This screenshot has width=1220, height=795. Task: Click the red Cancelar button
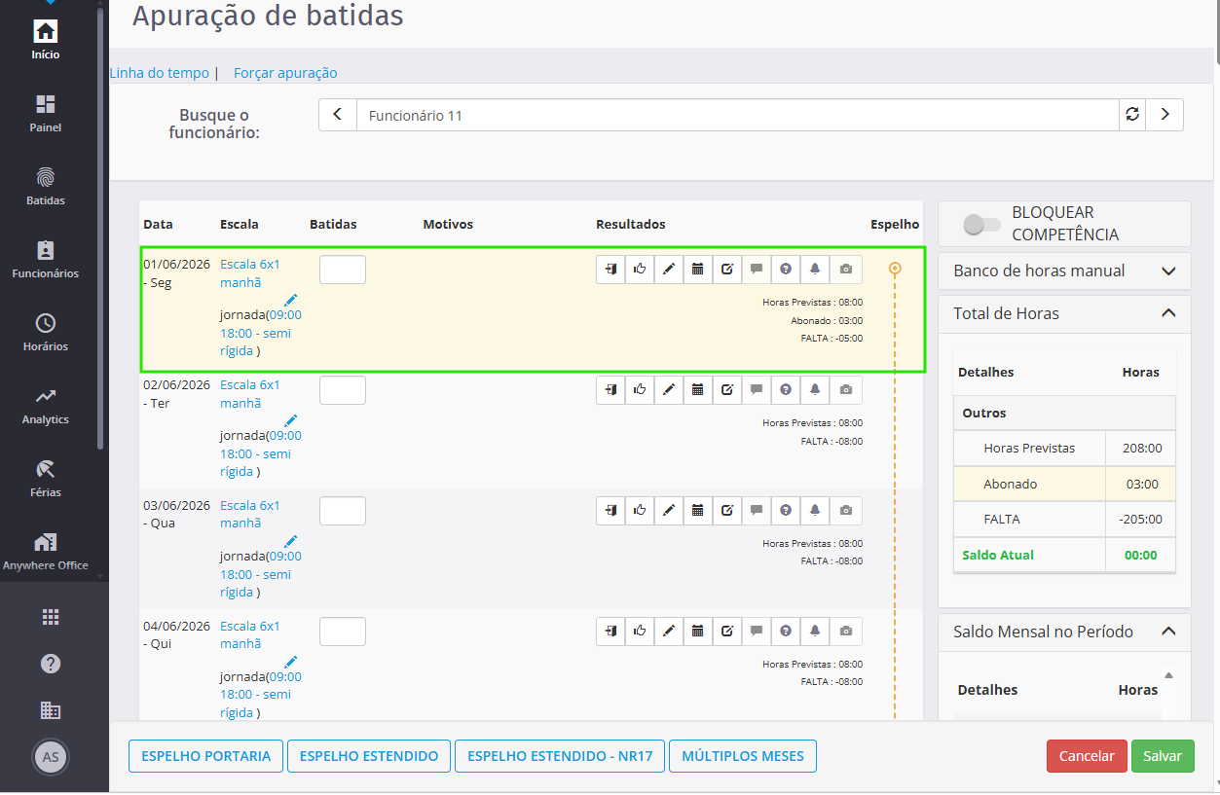tap(1087, 756)
